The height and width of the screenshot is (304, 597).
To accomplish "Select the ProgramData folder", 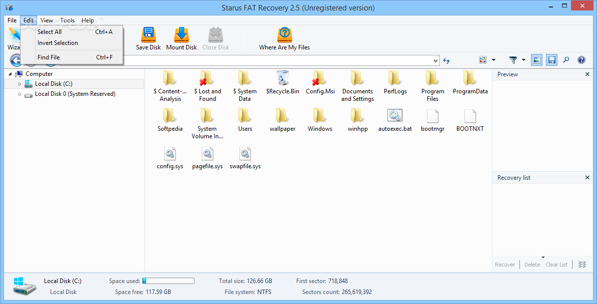I will click(x=470, y=82).
